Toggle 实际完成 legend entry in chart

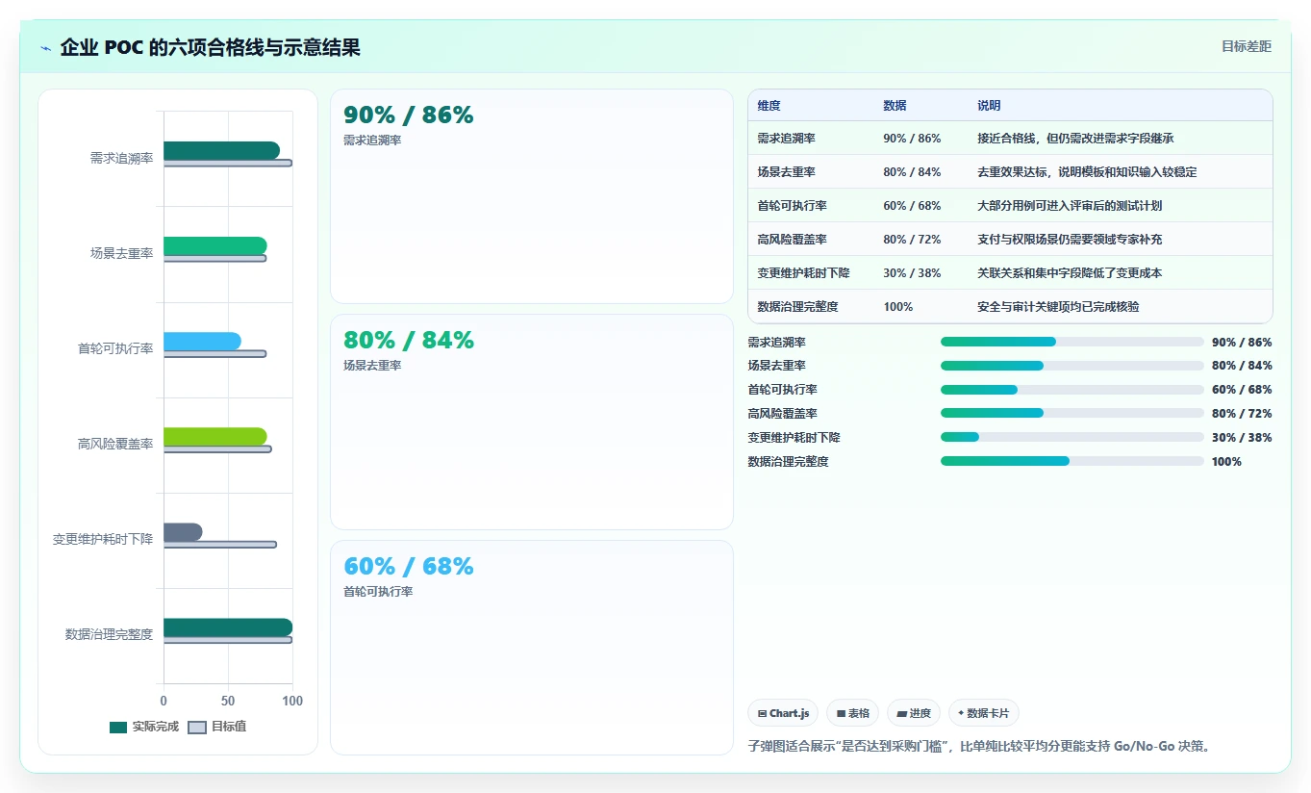pyautogui.click(x=143, y=727)
